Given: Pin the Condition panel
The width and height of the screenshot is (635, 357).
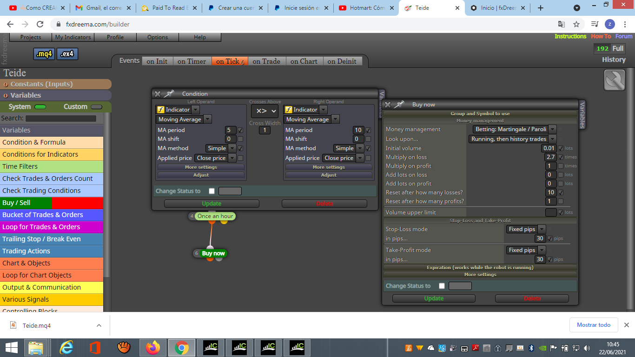Looking at the screenshot, I should pos(169,94).
